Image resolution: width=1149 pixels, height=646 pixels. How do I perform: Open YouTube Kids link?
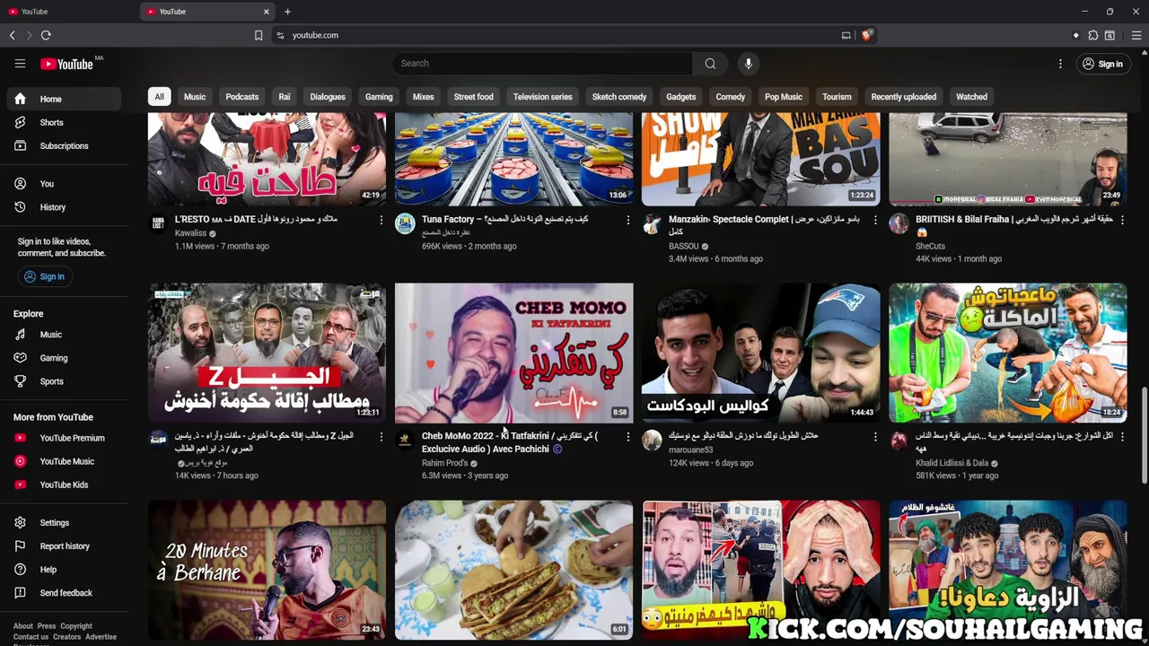click(x=64, y=484)
